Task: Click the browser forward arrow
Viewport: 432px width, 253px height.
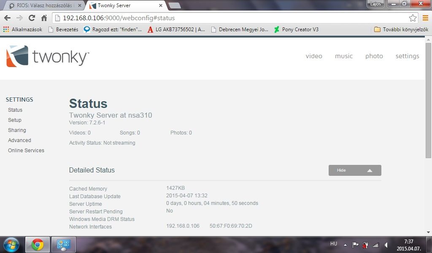Action: click(19, 18)
